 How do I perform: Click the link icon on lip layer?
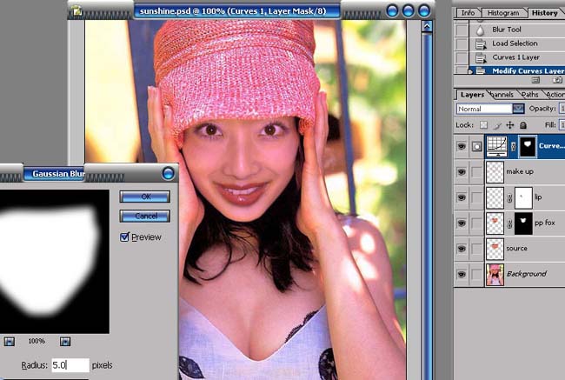[x=510, y=198]
